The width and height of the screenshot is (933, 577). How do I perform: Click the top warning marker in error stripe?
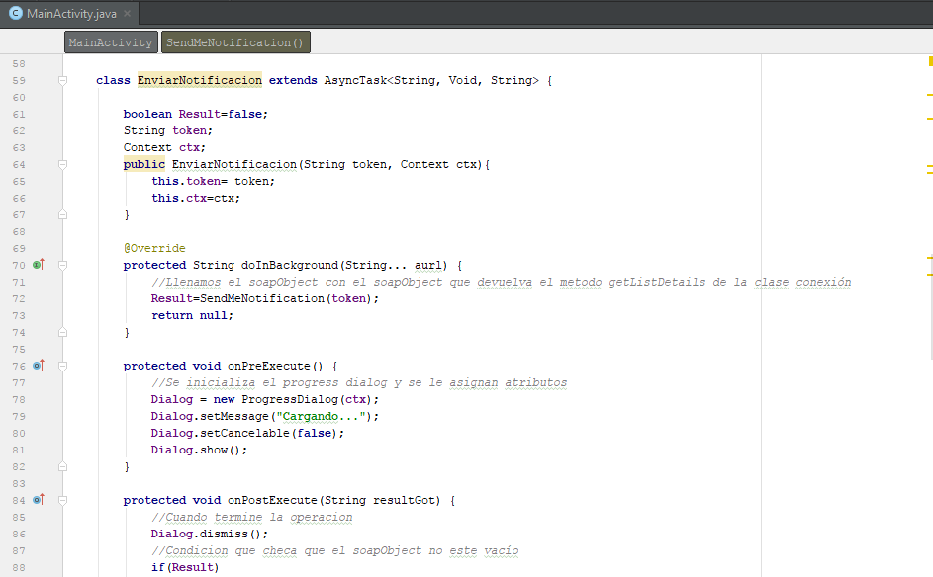point(930,60)
